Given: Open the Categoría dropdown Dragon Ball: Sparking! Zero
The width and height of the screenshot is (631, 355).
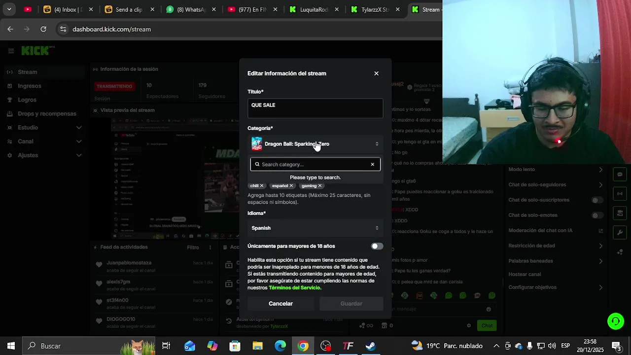Looking at the screenshot, I should pyautogui.click(x=315, y=144).
